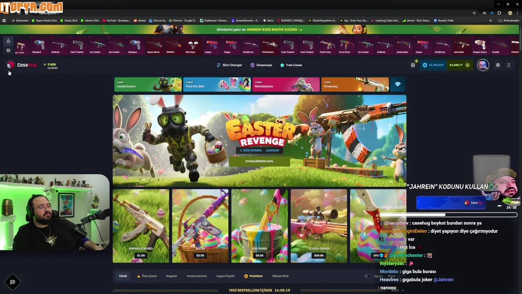Click the top icon of live drops strip
522x294 pixels.
click(8, 41)
